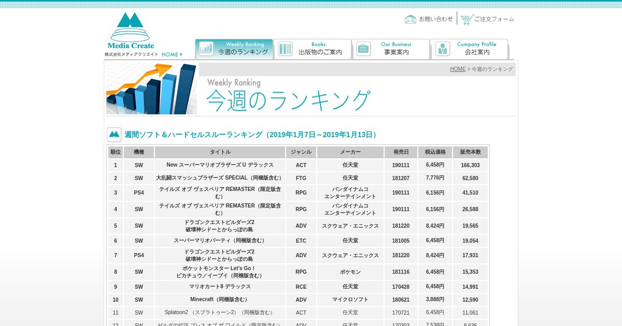622x326 pixels.
Task: Click the 発売日 column header
Action: coord(401,152)
